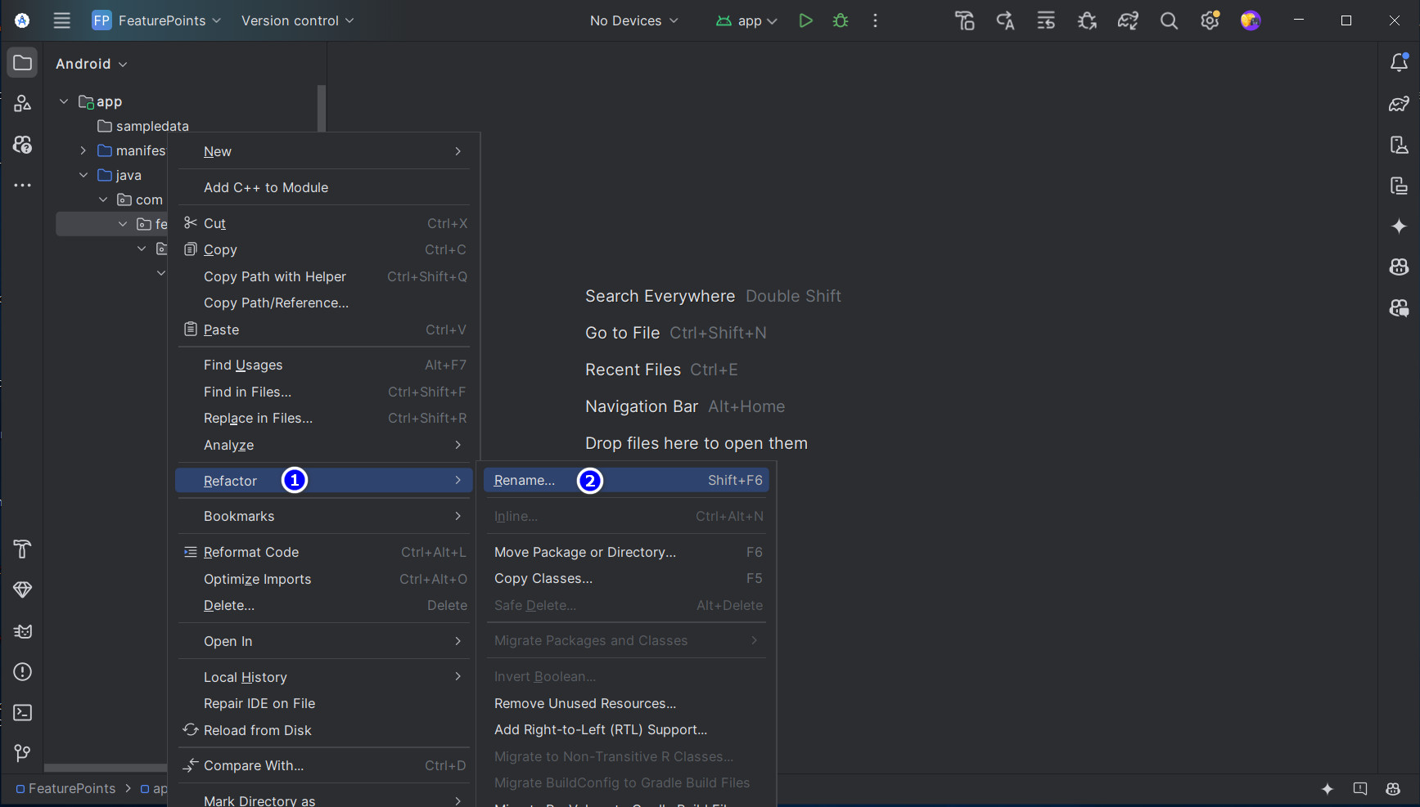Click the project tree vertical scrollbar
This screenshot has height=807, width=1420.
[322, 108]
